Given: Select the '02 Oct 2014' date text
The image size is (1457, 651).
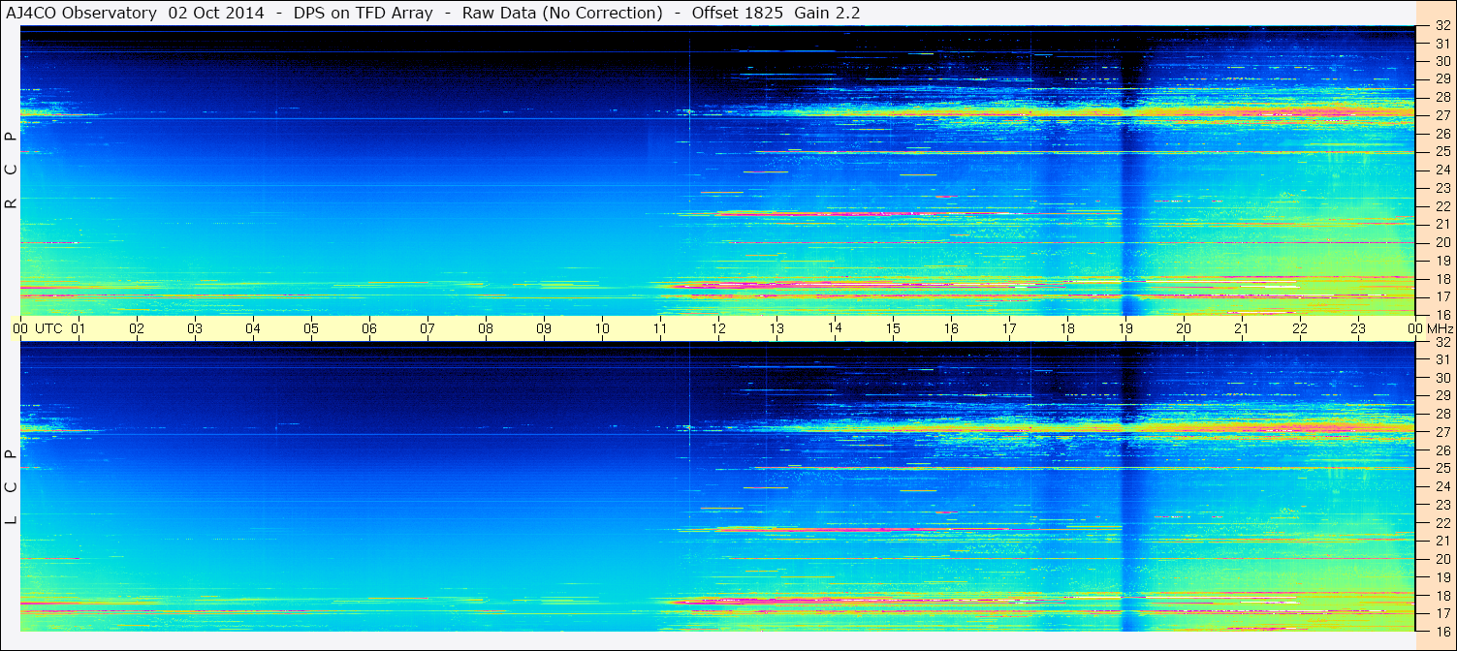Looking at the screenshot, I should [216, 13].
